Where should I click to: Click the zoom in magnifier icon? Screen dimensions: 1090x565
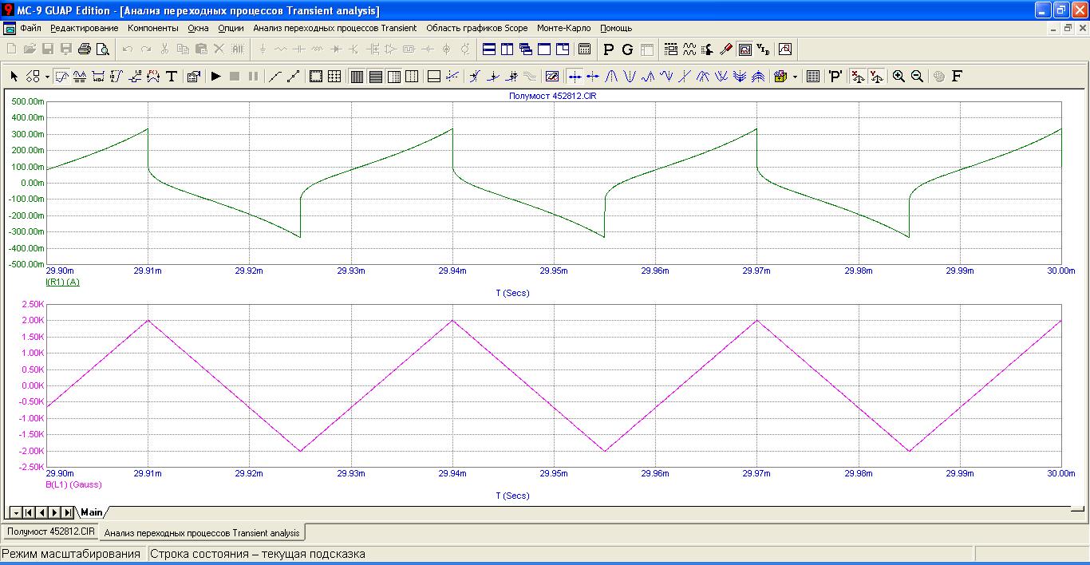[x=898, y=77]
